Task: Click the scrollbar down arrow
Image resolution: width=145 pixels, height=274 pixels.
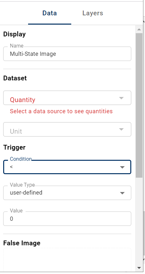Action: [139, 268]
